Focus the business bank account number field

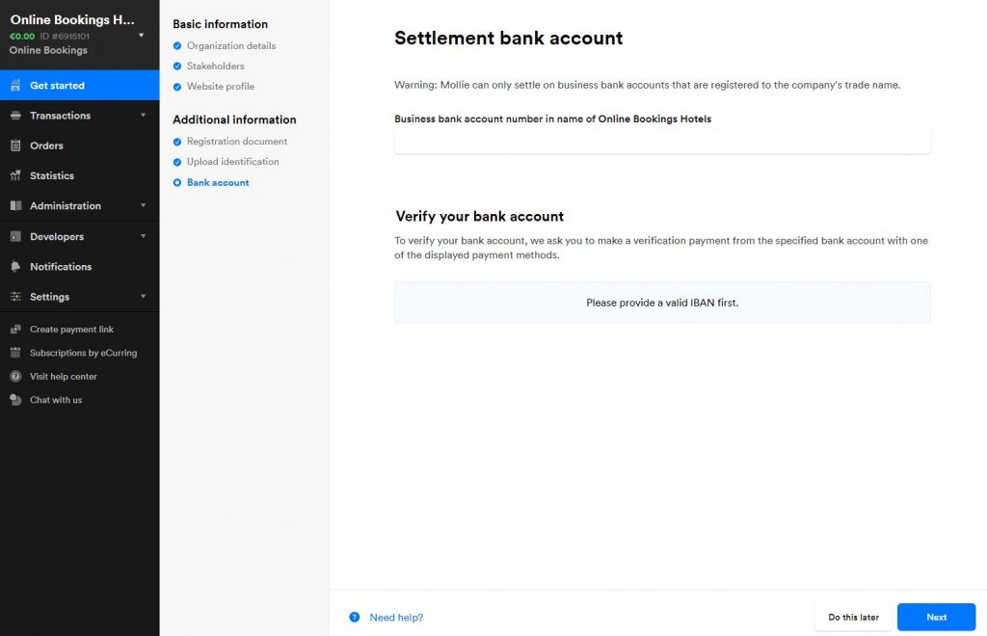pyautogui.click(x=662, y=142)
